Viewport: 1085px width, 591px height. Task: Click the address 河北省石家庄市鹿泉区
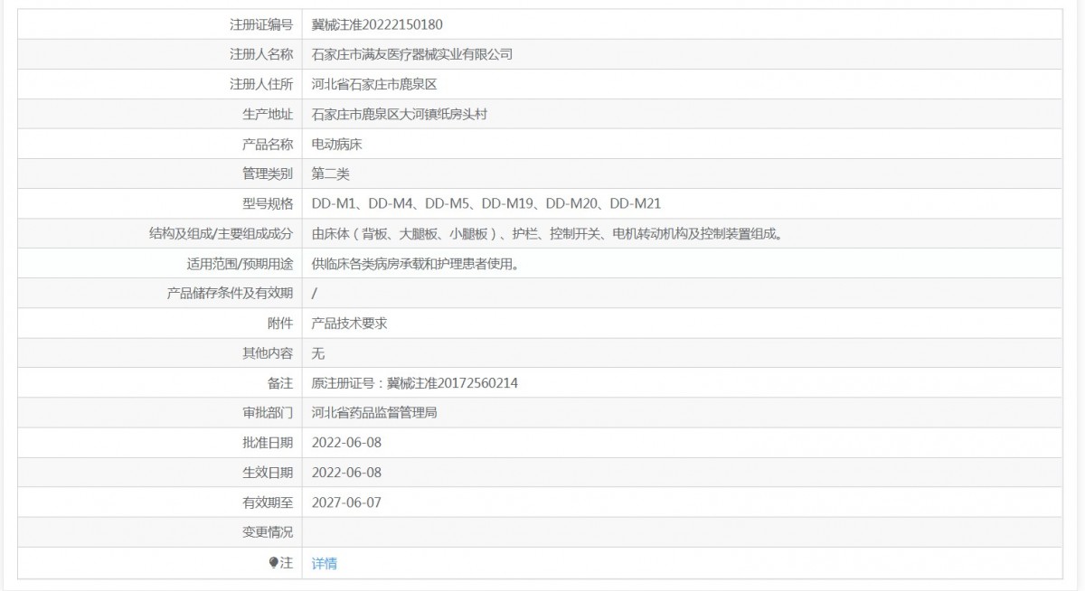pyautogui.click(x=374, y=84)
